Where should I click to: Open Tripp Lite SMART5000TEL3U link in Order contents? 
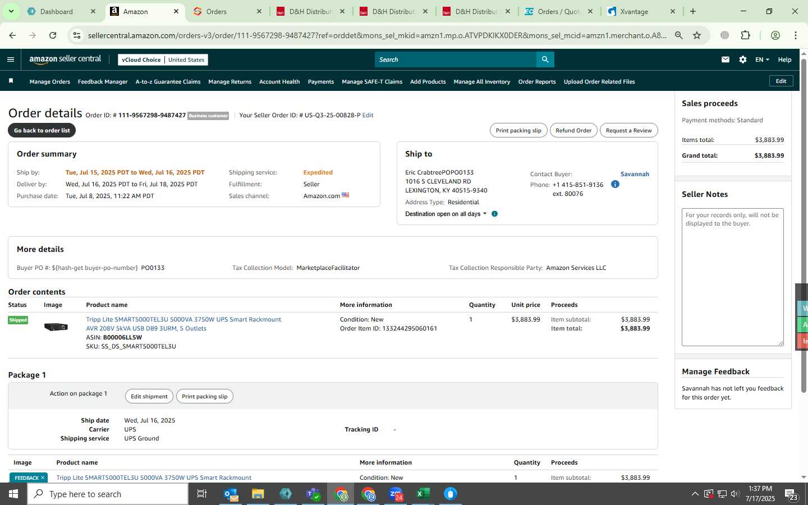[183, 324]
